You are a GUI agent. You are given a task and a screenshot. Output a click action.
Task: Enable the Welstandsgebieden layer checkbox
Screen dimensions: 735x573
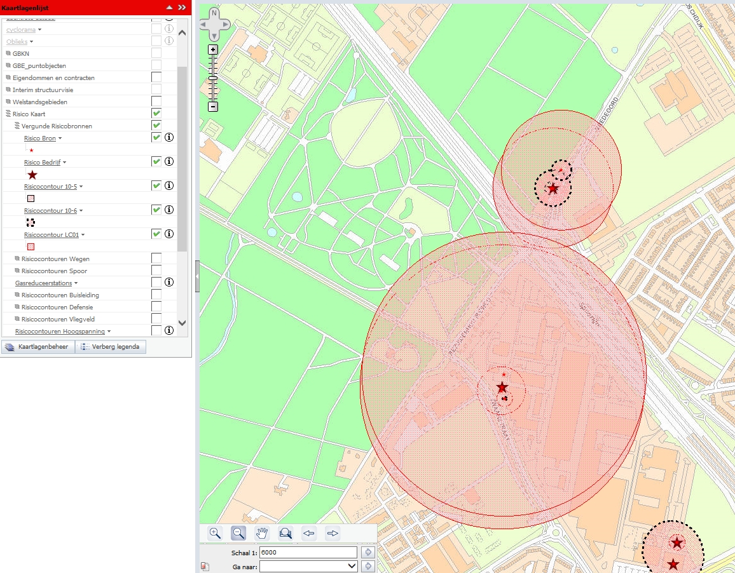click(156, 101)
